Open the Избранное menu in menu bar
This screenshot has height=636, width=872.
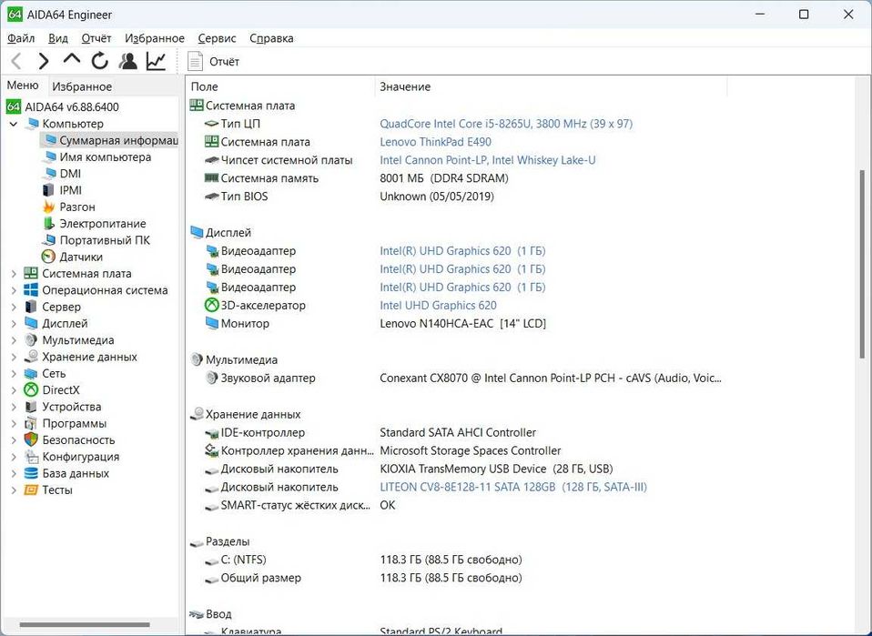pyautogui.click(x=154, y=38)
